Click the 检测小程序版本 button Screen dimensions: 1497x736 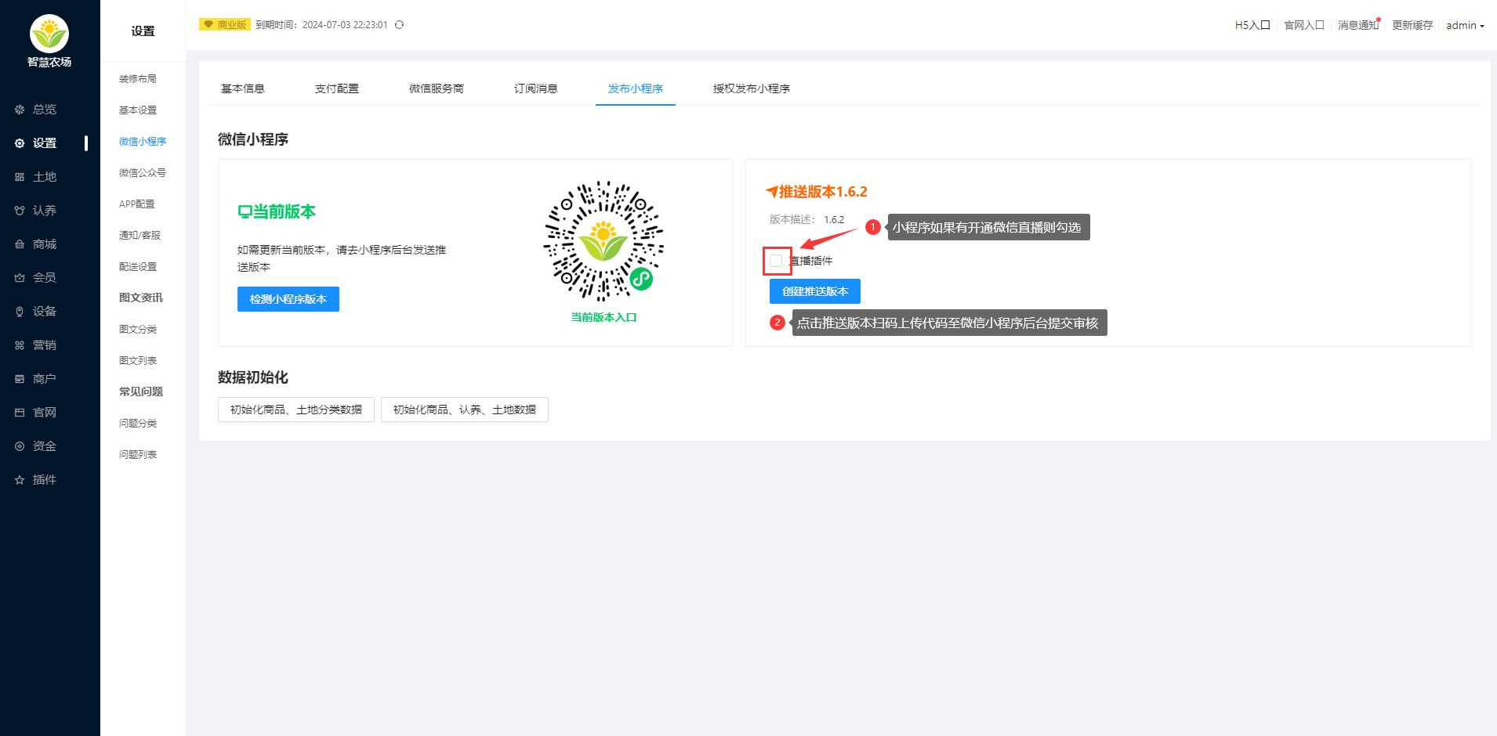pos(288,299)
